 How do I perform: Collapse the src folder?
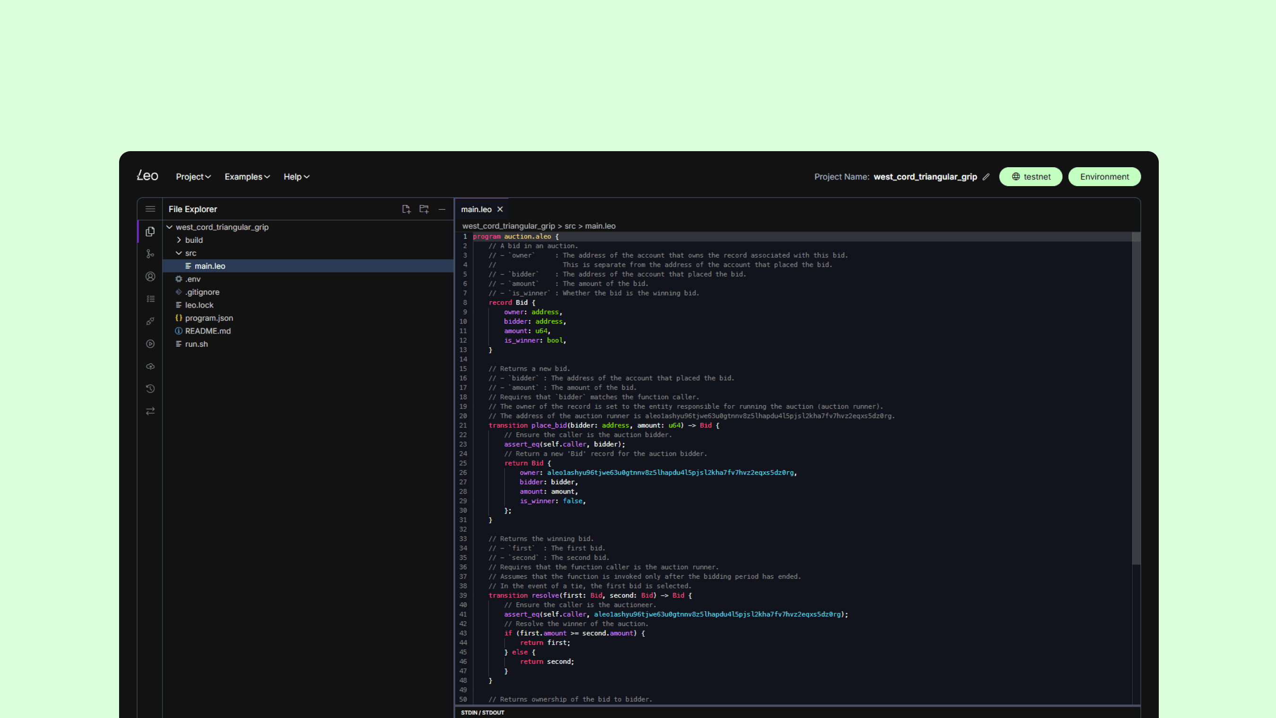pyautogui.click(x=190, y=253)
